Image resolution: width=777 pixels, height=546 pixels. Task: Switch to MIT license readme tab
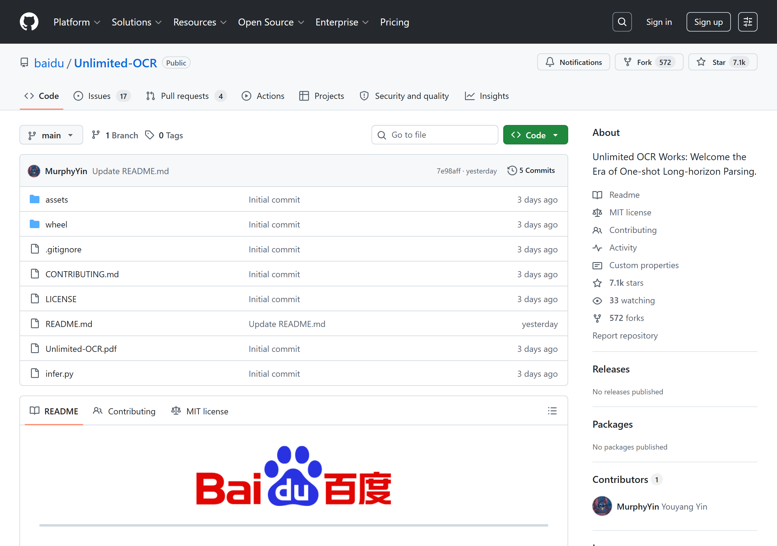tap(200, 411)
